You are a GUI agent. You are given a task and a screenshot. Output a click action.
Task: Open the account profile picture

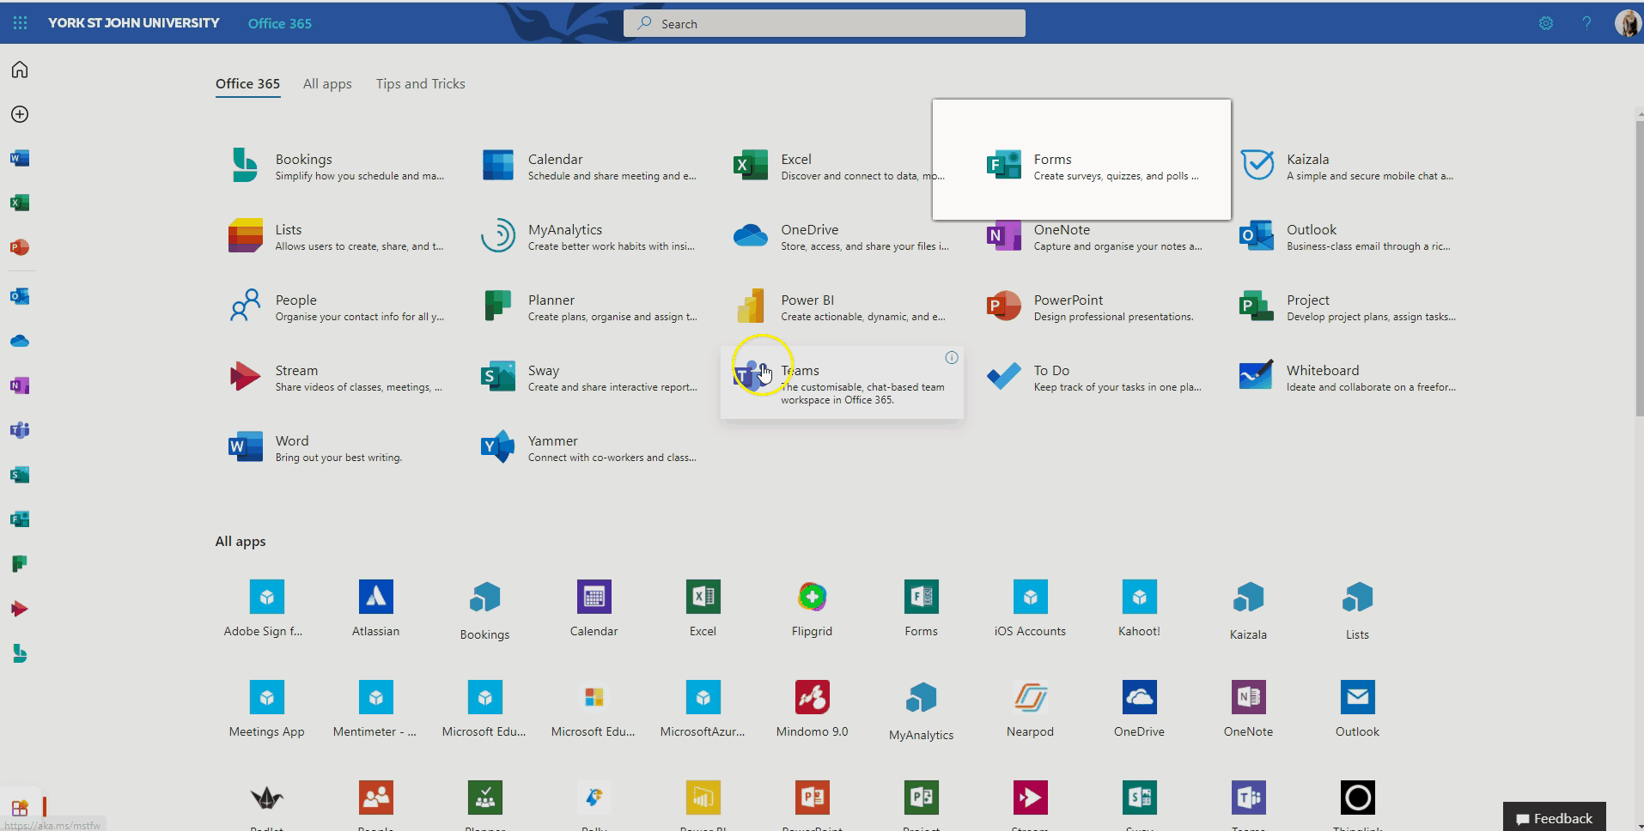coord(1627,23)
